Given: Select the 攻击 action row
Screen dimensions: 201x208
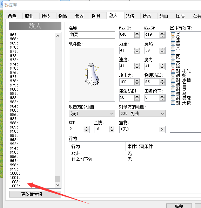Looking at the screenshot, I should [x=135, y=153].
